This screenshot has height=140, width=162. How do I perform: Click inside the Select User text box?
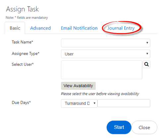pyautogui.click(x=102, y=70)
